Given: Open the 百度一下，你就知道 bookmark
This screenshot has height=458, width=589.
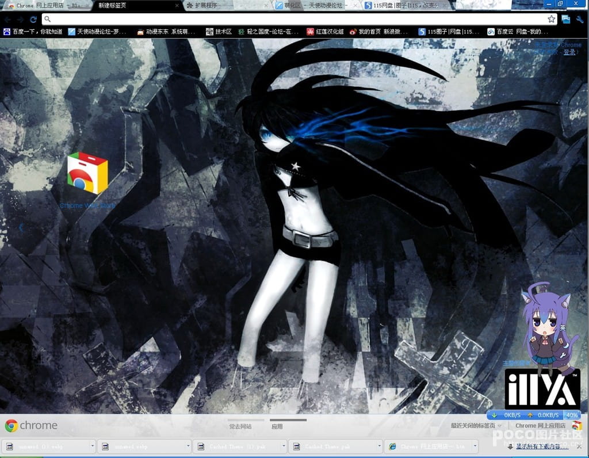Looking at the screenshot, I should (x=33, y=32).
